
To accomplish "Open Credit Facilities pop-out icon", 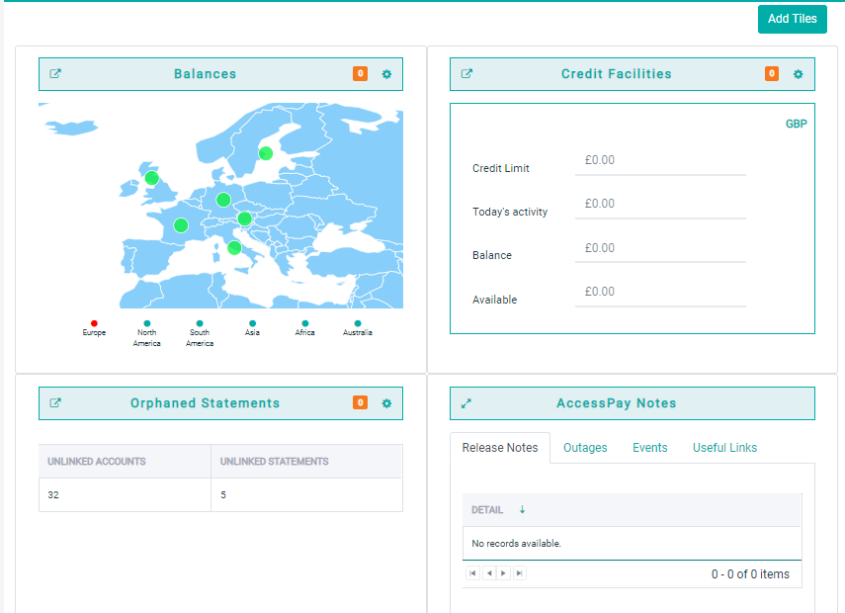I will (466, 74).
